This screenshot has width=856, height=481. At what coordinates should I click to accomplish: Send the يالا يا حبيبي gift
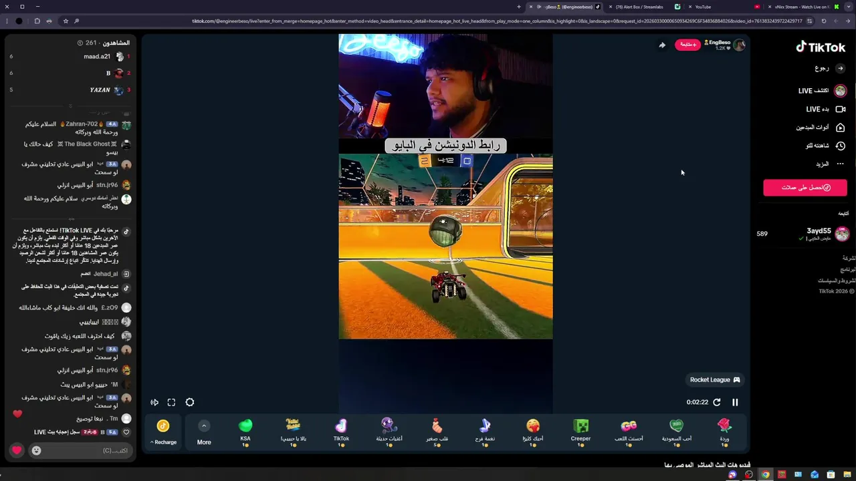pos(293,432)
